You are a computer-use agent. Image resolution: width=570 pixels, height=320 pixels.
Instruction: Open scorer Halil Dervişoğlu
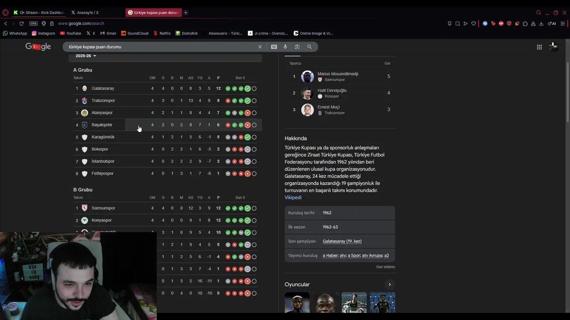coord(332,90)
